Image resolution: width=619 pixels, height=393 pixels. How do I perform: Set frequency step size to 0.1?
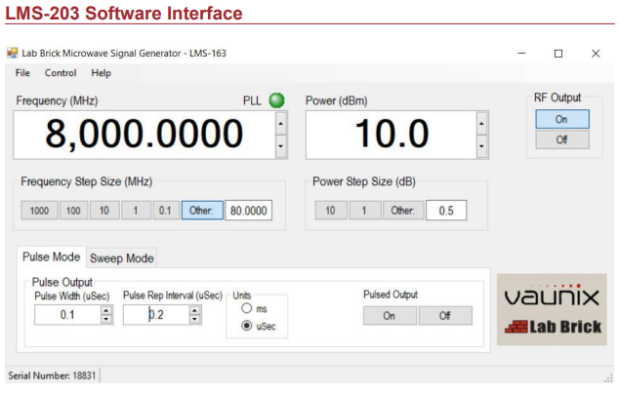click(165, 211)
